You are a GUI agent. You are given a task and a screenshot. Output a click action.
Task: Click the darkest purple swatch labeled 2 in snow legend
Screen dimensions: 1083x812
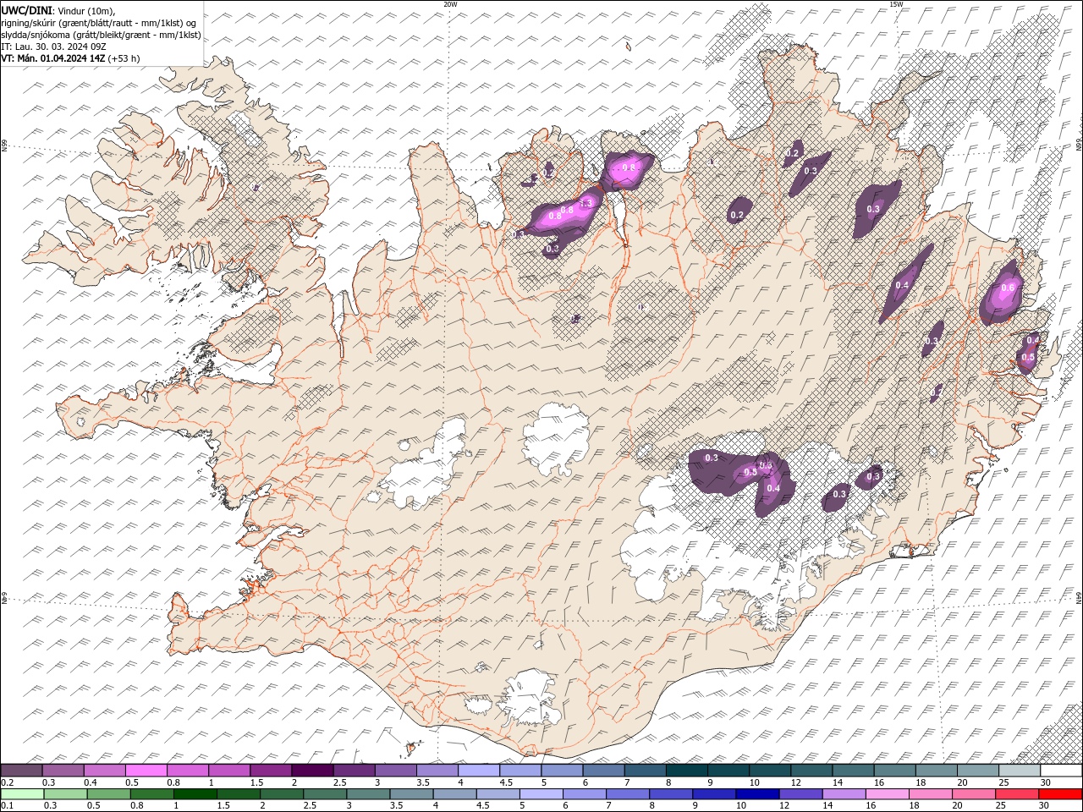tap(312, 771)
